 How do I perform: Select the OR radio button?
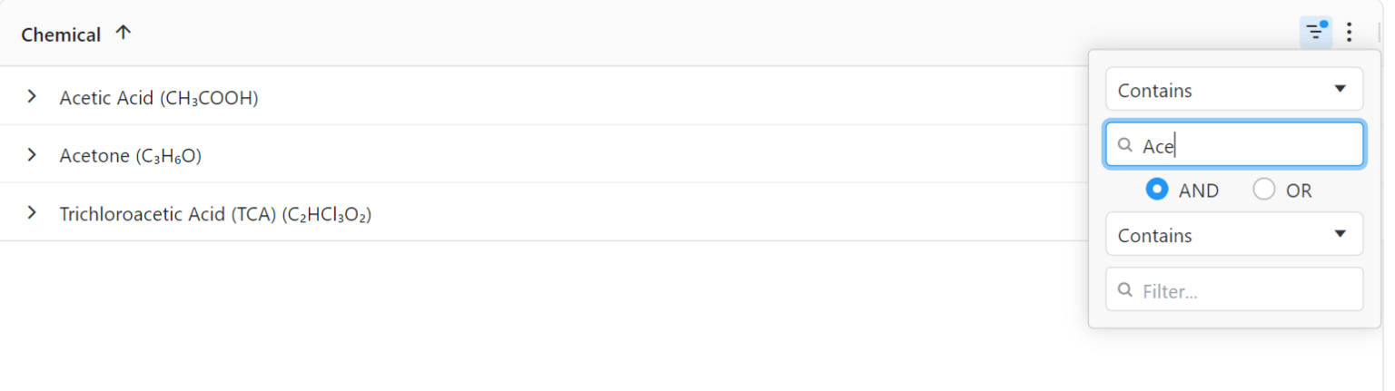point(1264,190)
